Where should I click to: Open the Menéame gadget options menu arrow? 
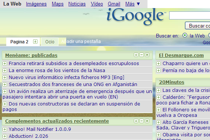(x=136, y=55)
